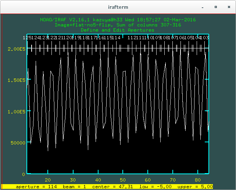Click the x-axis label 20

(x=48, y=180)
